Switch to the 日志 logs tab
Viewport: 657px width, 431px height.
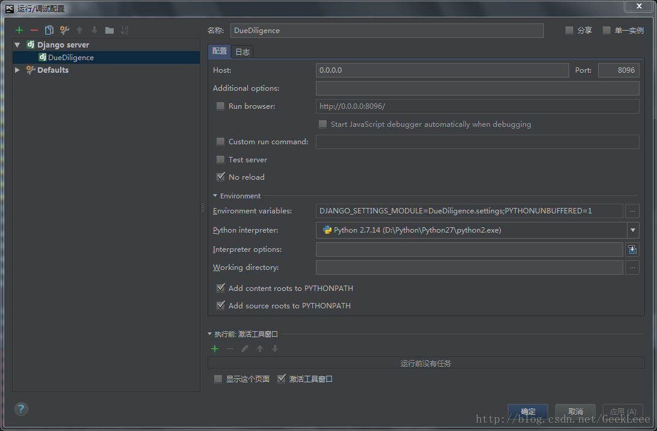pyautogui.click(x=242, y=52)
